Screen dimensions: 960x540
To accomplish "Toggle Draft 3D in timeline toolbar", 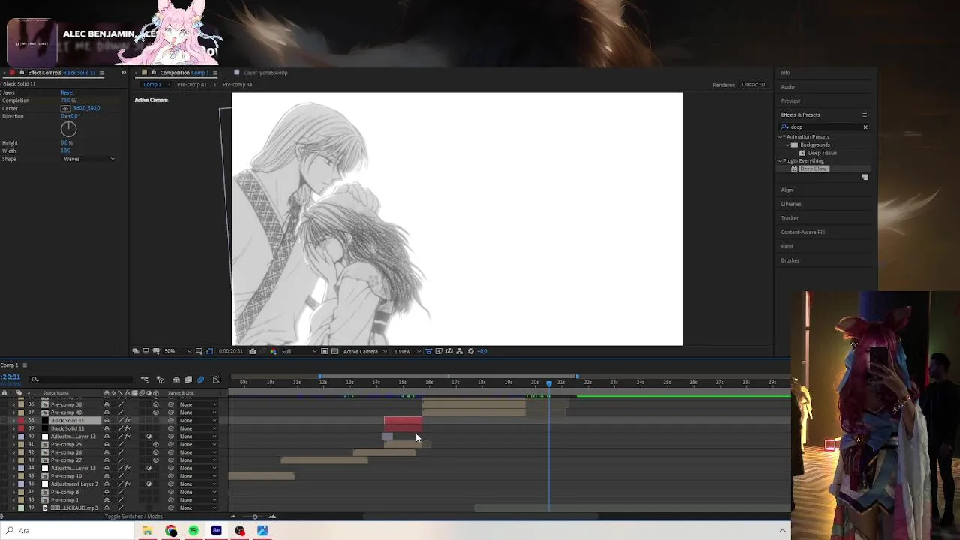I will pos(160,379).
